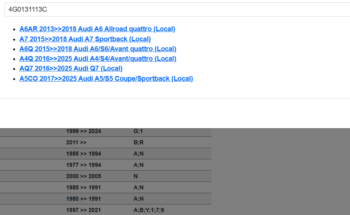Select the 'A;N' cell in the 1977 >> 1994 row
Image resolution: width=350 pixels, height=215 pixels.
coord(139,165)
